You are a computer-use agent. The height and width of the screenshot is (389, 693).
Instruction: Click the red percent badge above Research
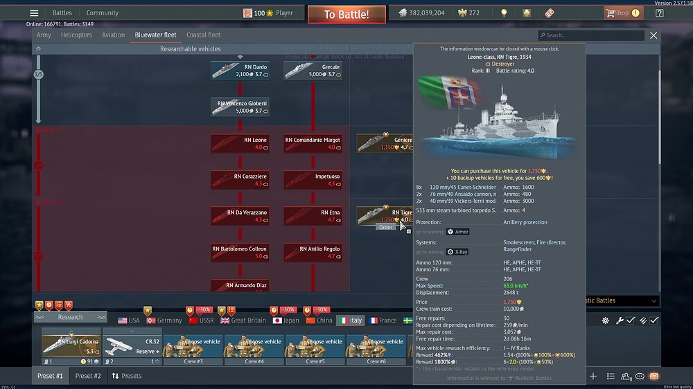coord(69,305)
